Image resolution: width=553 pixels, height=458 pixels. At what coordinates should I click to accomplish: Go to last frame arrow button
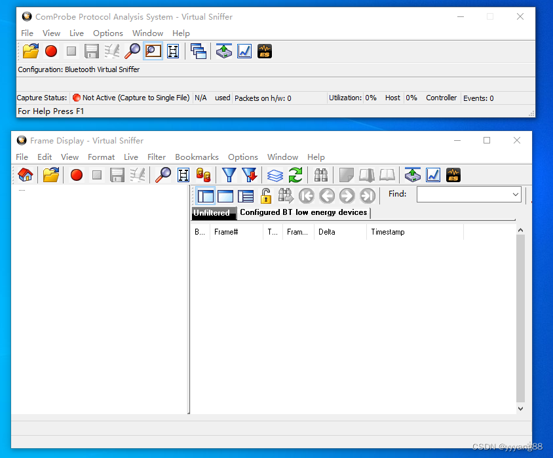pyautogui.click(x=368, y=196)
